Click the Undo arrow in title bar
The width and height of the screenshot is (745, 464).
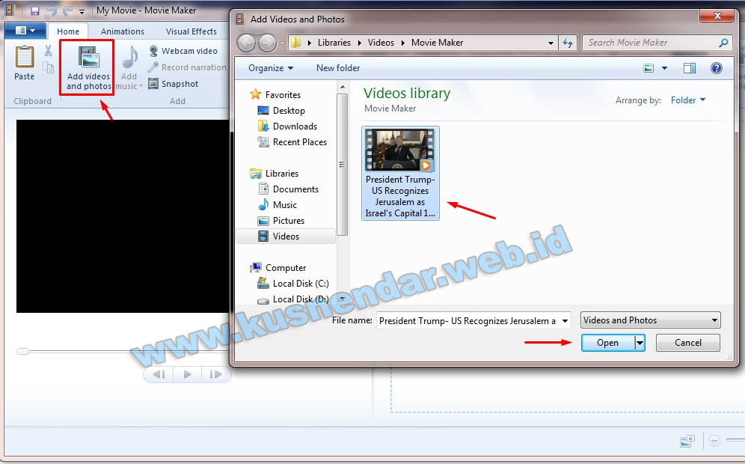tap(52, 10)
